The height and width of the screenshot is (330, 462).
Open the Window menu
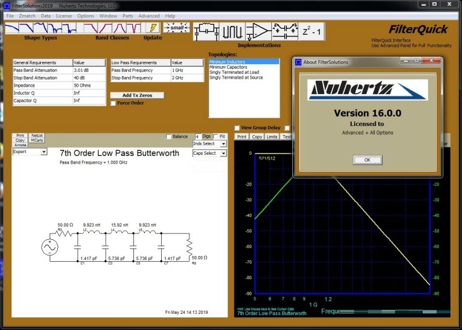click(108, 16)
